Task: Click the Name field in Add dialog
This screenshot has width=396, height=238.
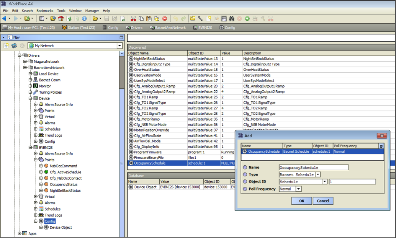Action: click(314, 168)
